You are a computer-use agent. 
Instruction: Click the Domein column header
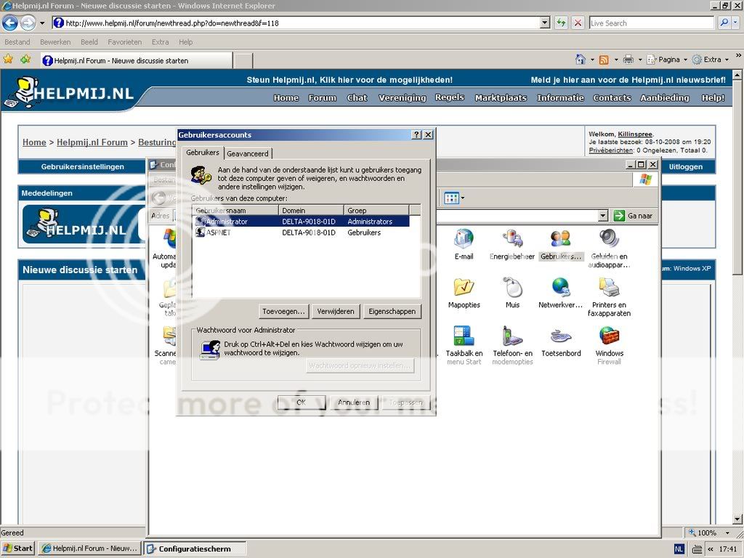[x=311, y=210]
